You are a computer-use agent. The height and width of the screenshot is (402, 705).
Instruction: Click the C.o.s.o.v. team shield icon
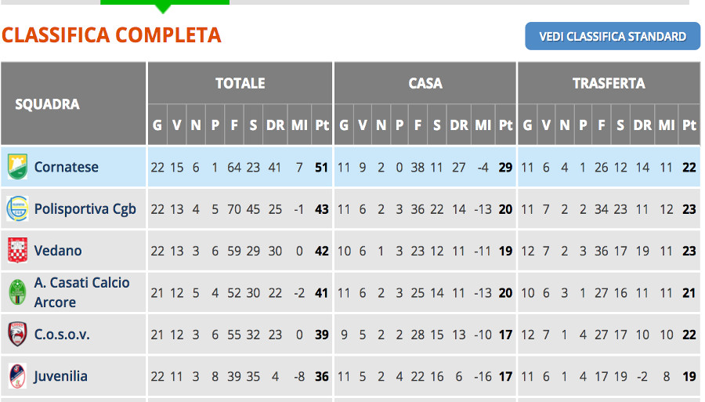click(17, 334)
